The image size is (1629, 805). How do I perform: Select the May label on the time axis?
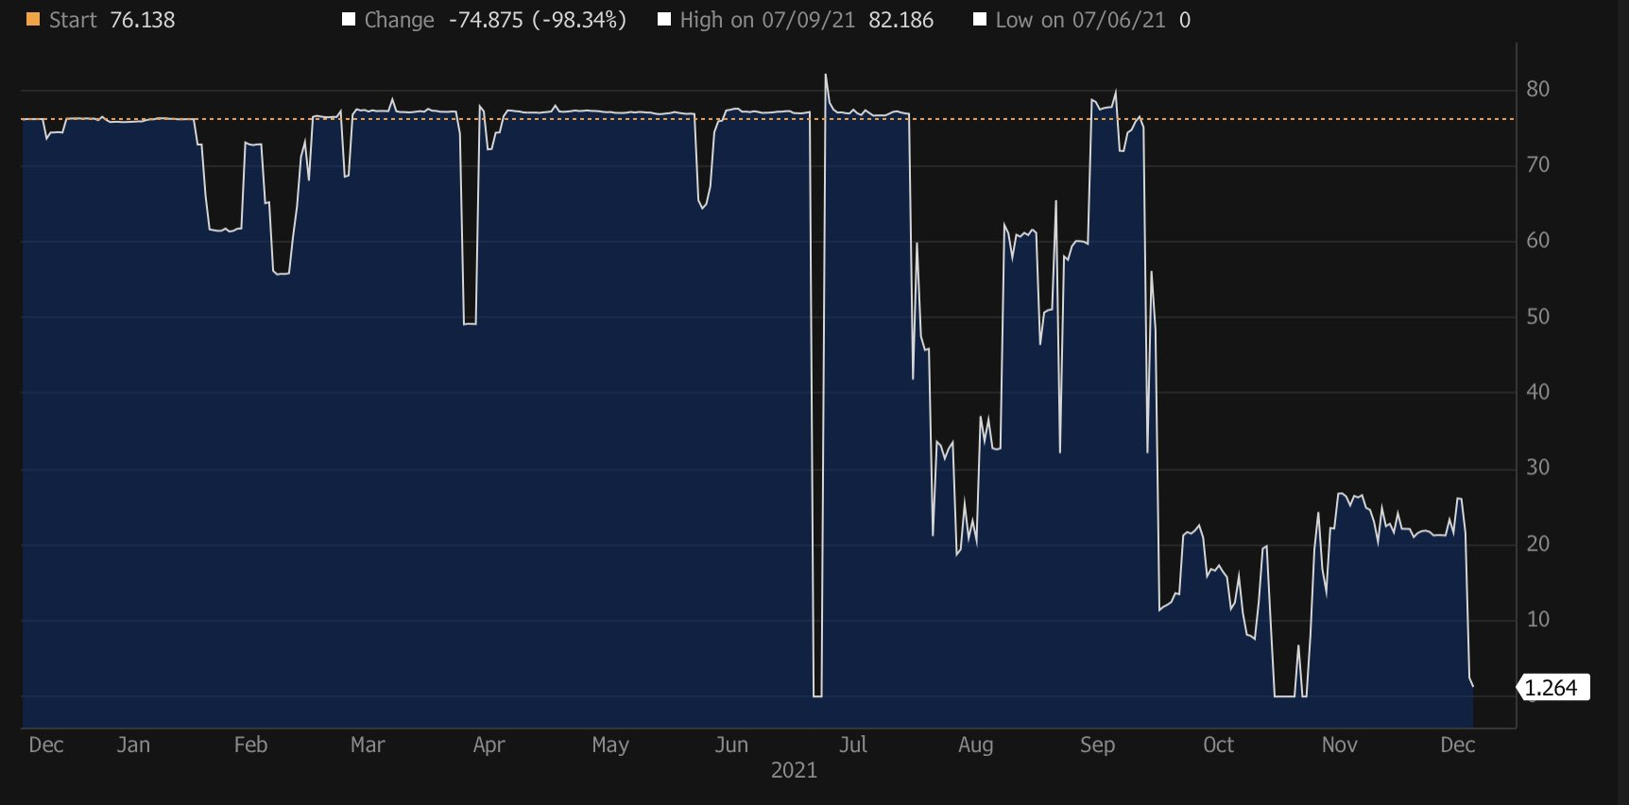point(610,745)
